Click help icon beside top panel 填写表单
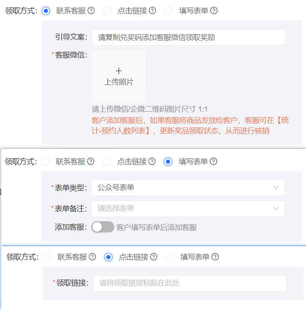Viewport: 306px width, 310px height. 214,10
